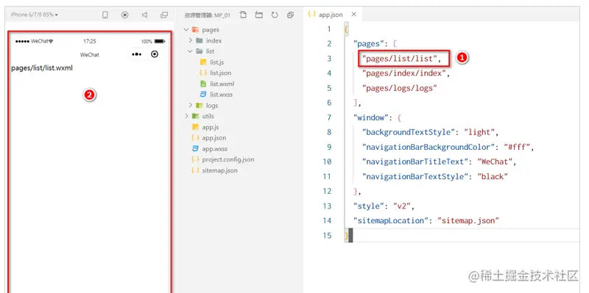Click the "pages/list/list" string in editor
Viewport: 589px width, 293px height.
[400, 59]
